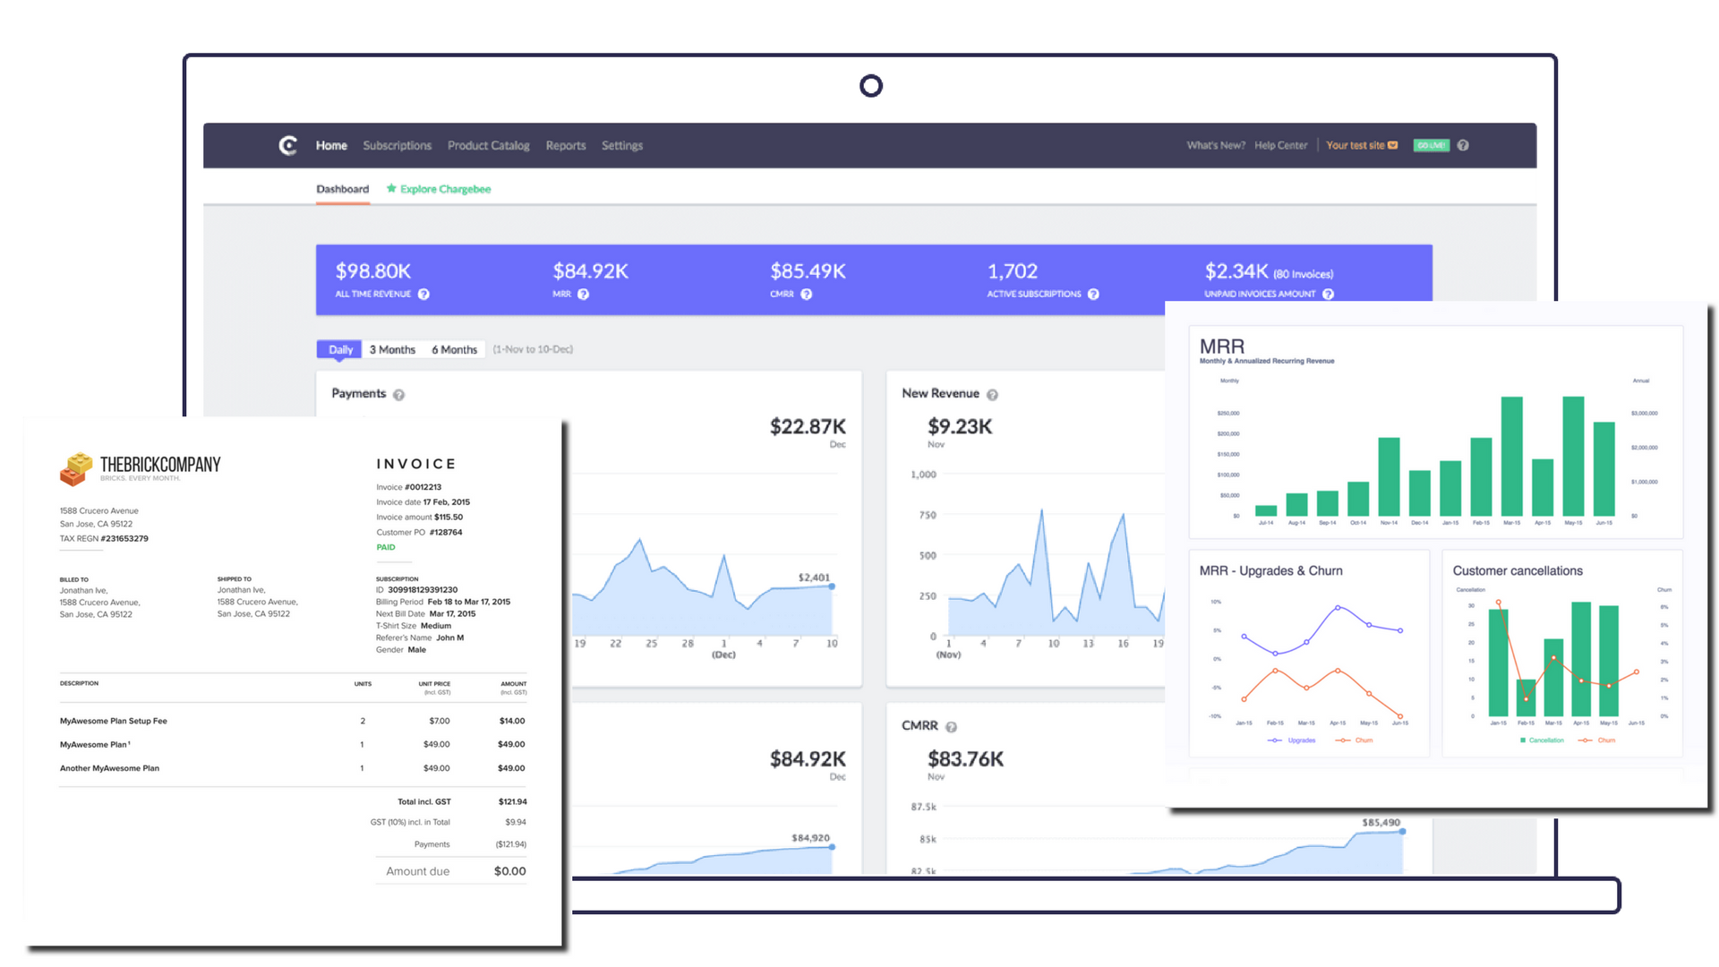1719x967 pixels.
Task: Click help icon beside New Revenue title
Action: [992, 395]
